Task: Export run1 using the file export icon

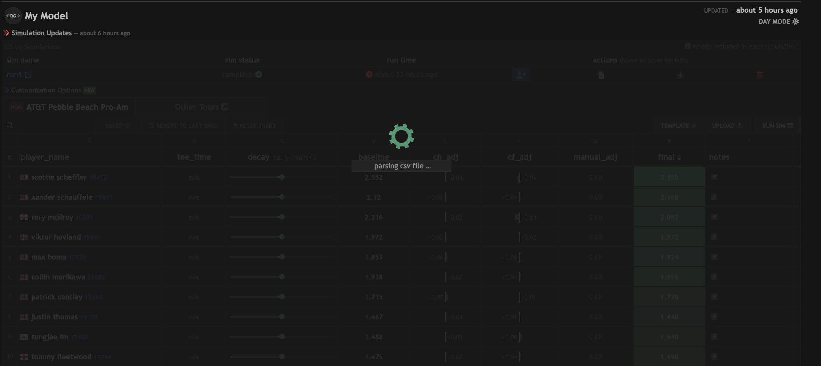Action: click(x=600, y=75)
